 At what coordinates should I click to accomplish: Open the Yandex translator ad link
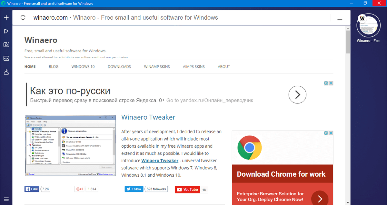[x=210, y=100]
